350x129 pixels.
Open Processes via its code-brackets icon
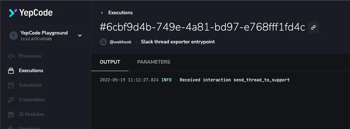pyautogui.click(x=11, y=56)
